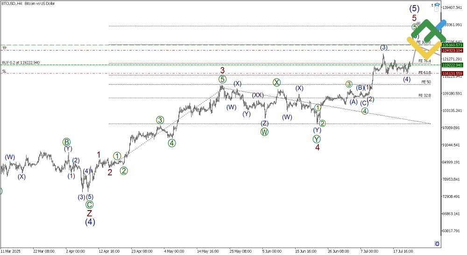Select the green circled X wave marker
The width and height of the screenshot is (467, 255).
tap(277, 82)
